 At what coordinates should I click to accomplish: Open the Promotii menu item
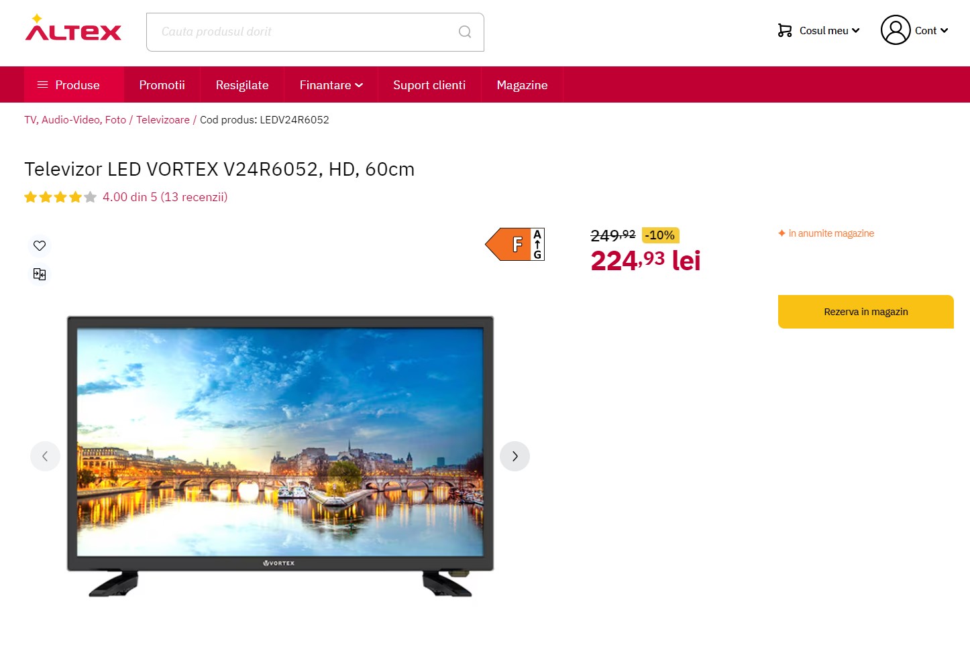(162, 85)
